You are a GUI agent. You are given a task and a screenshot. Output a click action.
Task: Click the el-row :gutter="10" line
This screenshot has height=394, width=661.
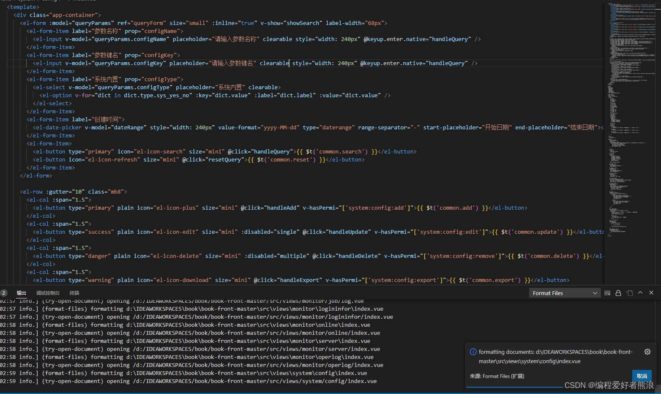pyautogui.click(x=74, y=192)
